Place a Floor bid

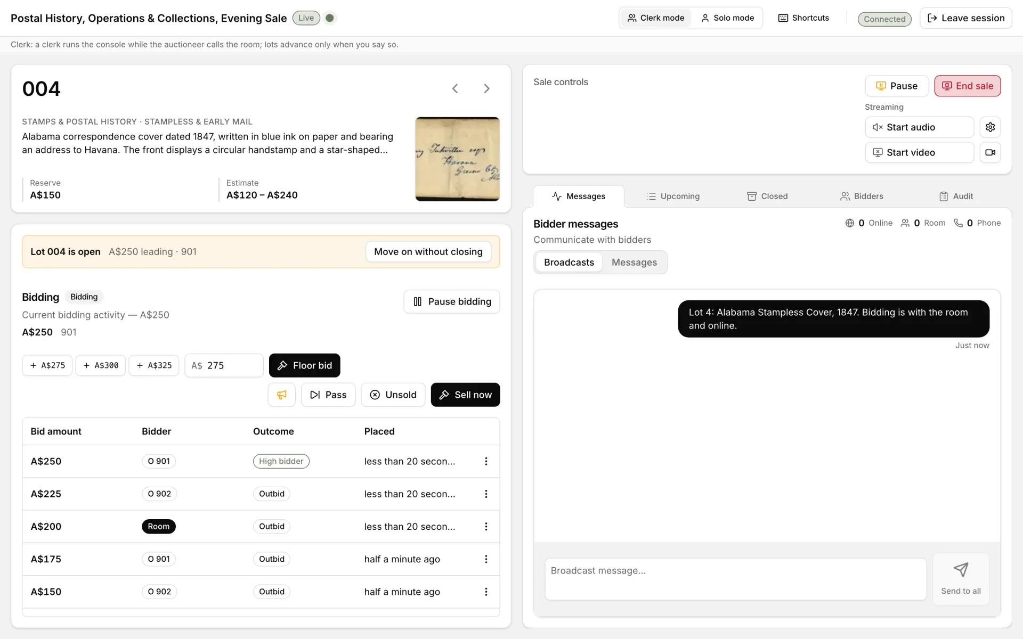click(304, 365)
